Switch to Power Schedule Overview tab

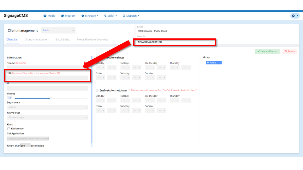pos(92,40)
